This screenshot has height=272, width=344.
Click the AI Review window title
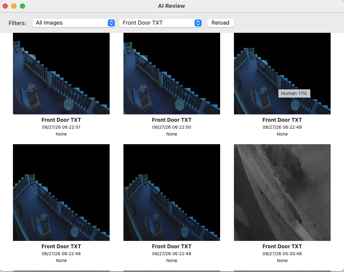tap(171, 6)
